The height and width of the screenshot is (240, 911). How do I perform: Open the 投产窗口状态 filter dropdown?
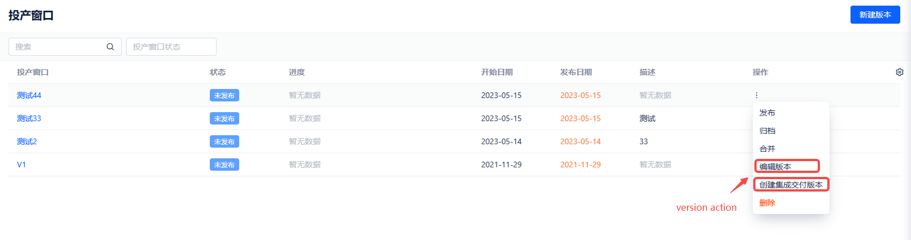coord(171,47)
